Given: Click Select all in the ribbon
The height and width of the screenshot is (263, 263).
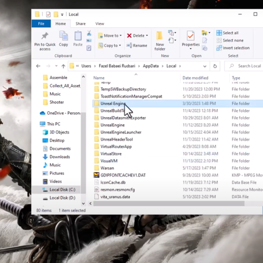Looking at the screenshot, I should (x=230, y=33).
